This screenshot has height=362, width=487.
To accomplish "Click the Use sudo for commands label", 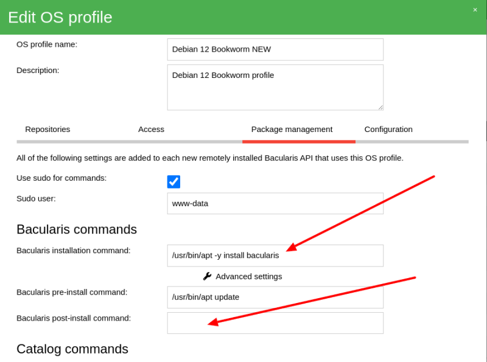I will tap(61, 178).
